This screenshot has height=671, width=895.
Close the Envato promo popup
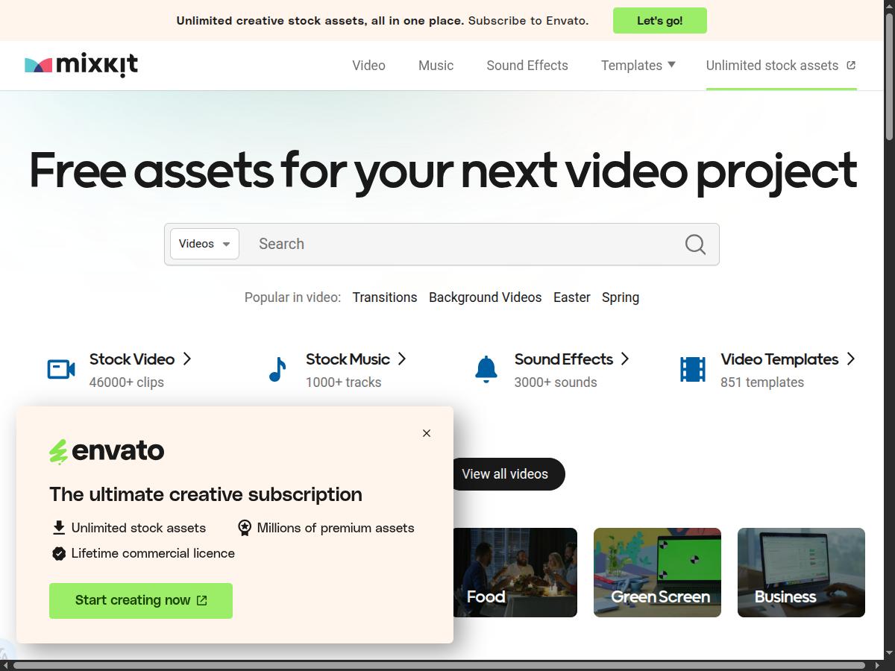427,433
